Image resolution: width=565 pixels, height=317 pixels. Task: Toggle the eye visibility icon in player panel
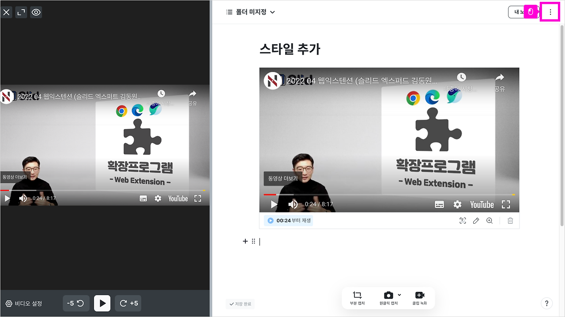click(x=36, y=12)
